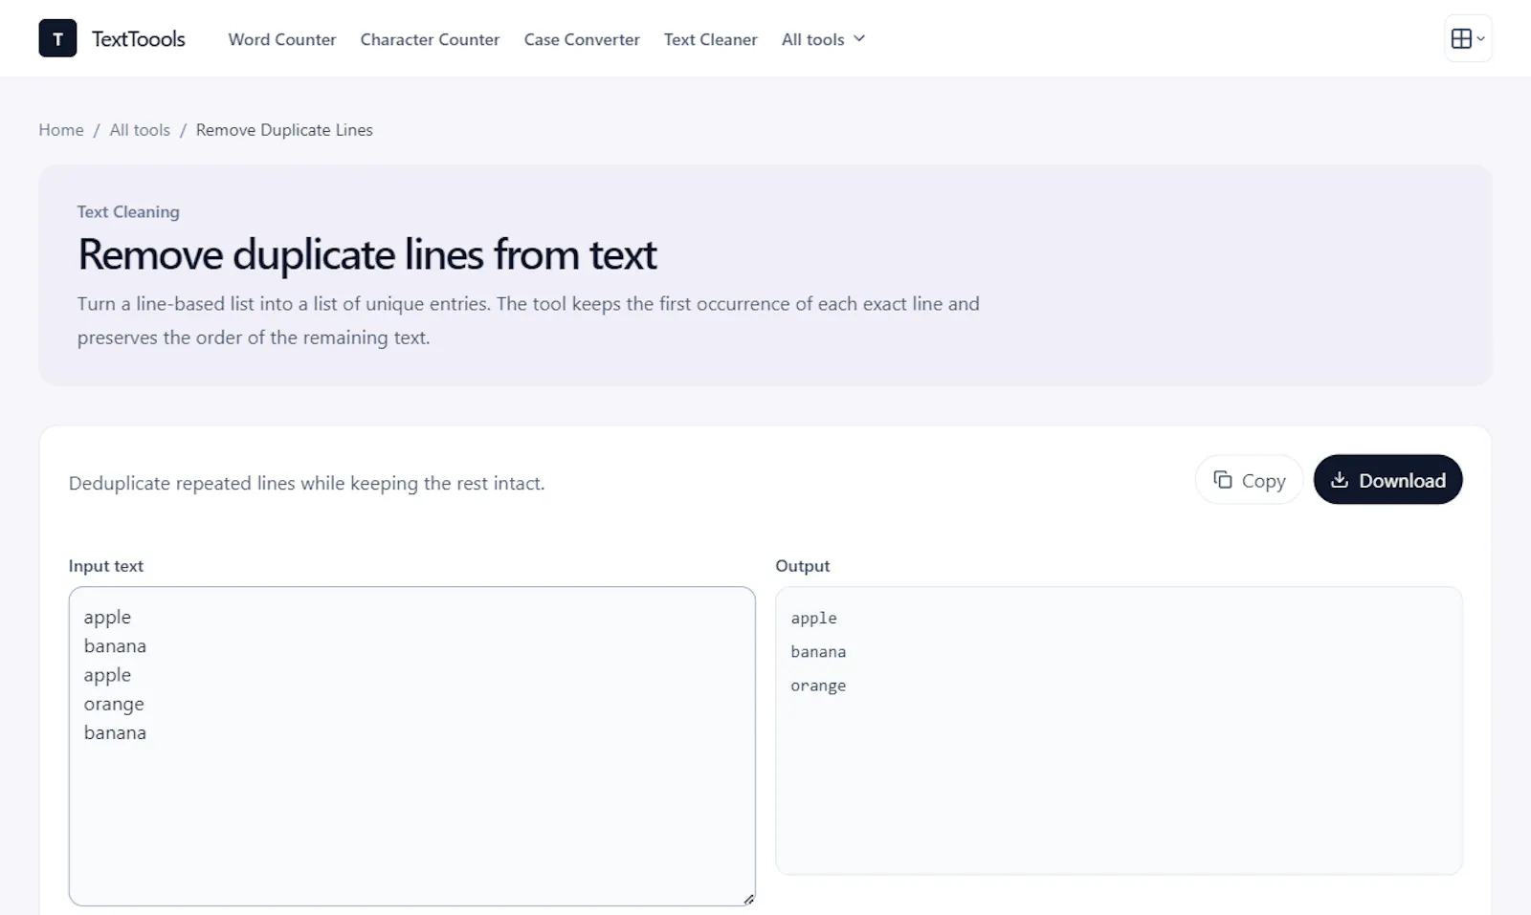Click 'orange' in the output box
This screenshot has width=1531, height=915.
coord(818,686)
